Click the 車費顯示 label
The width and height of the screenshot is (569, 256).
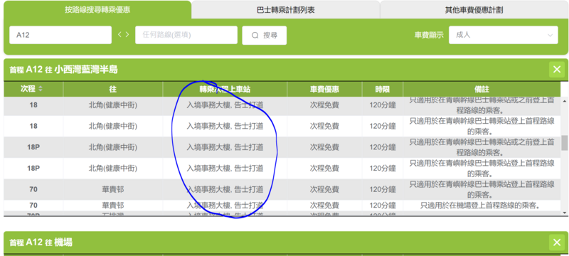click(429, 35)
